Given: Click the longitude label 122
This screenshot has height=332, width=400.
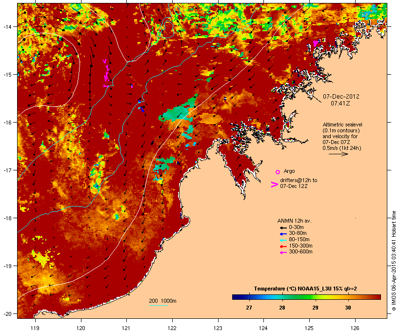Looking at the screenshot, I should [x=172, y=328].
